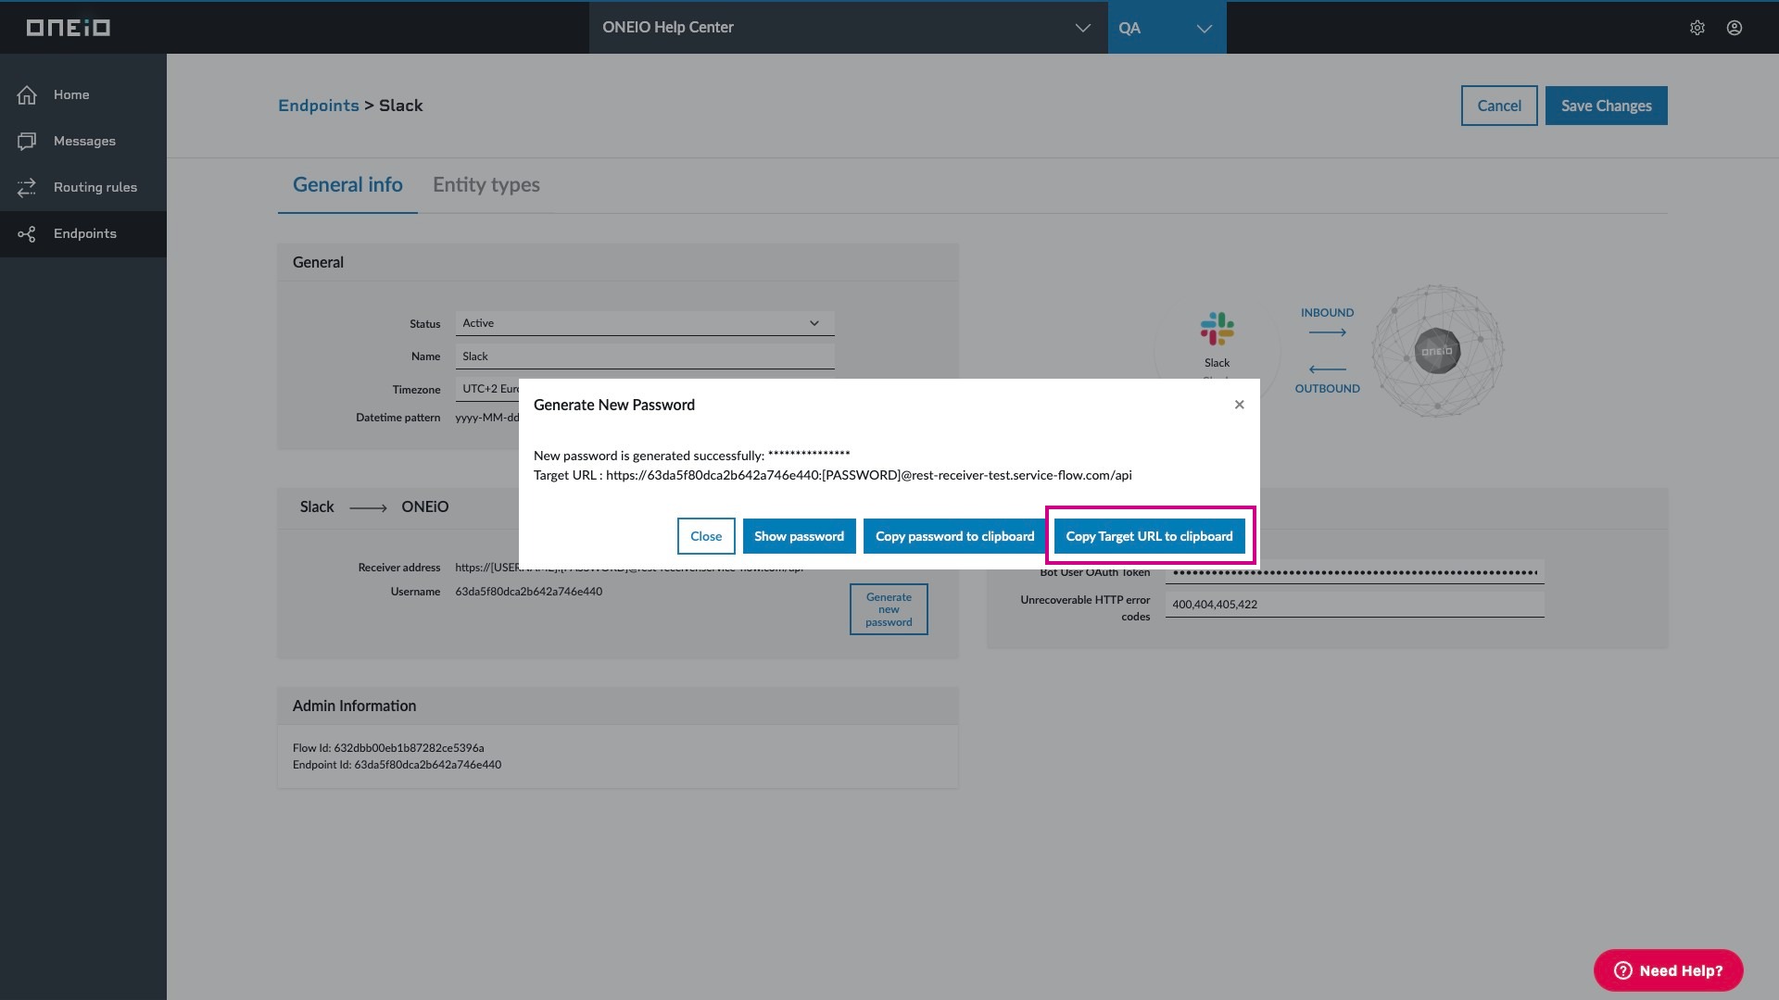The height and width of the screenshot is (1000, 1779).
Task: Click the Admin Information heading
Action: pos(354,706)
